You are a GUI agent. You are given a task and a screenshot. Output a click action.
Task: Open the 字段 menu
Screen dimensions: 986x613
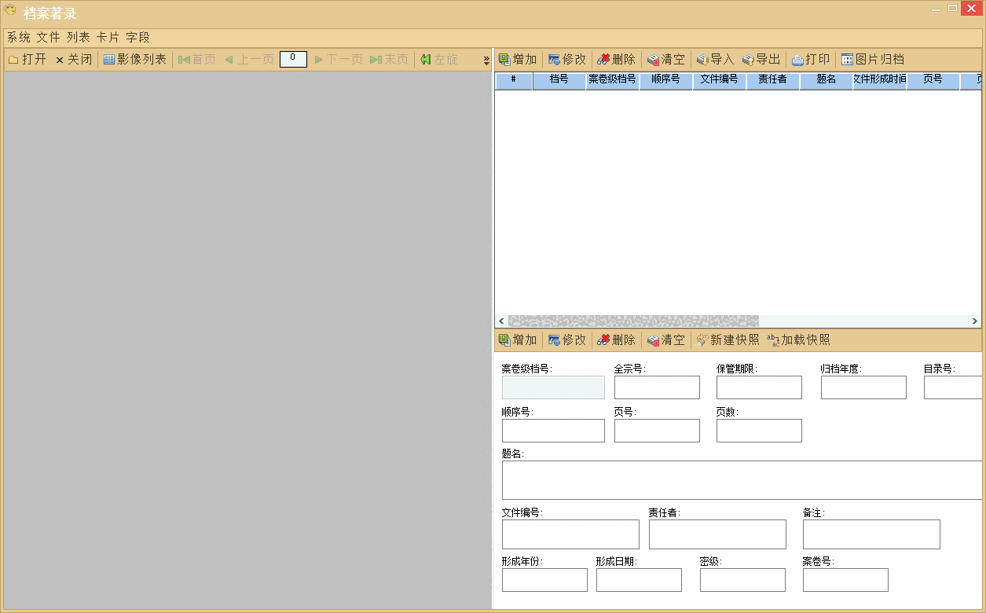(x=137, y=37)
